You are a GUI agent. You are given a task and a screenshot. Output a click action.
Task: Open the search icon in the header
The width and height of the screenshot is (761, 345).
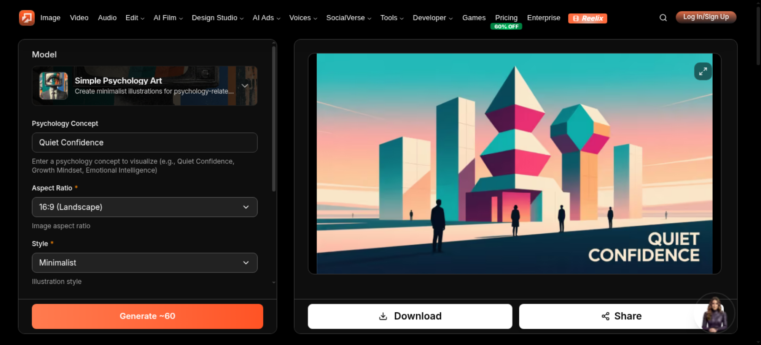point(663,18)
